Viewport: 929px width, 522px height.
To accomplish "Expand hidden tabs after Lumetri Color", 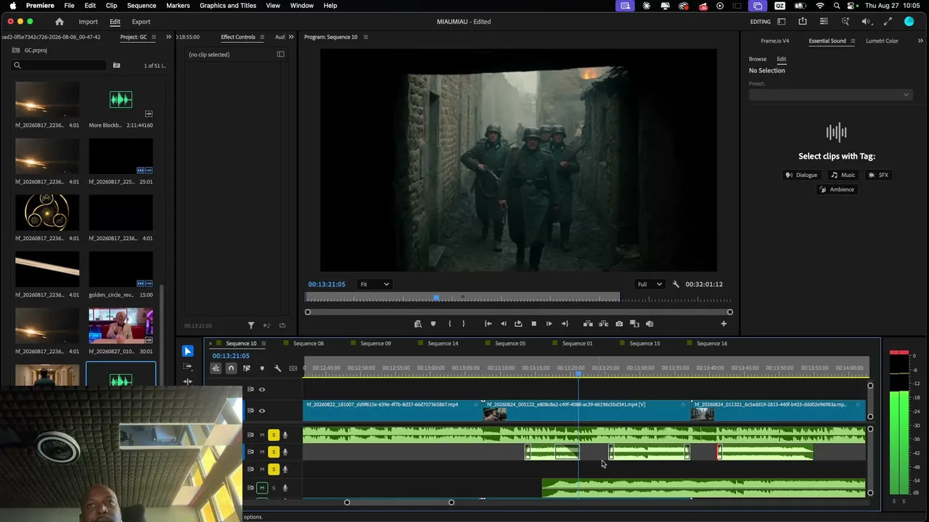I will 920,41.
